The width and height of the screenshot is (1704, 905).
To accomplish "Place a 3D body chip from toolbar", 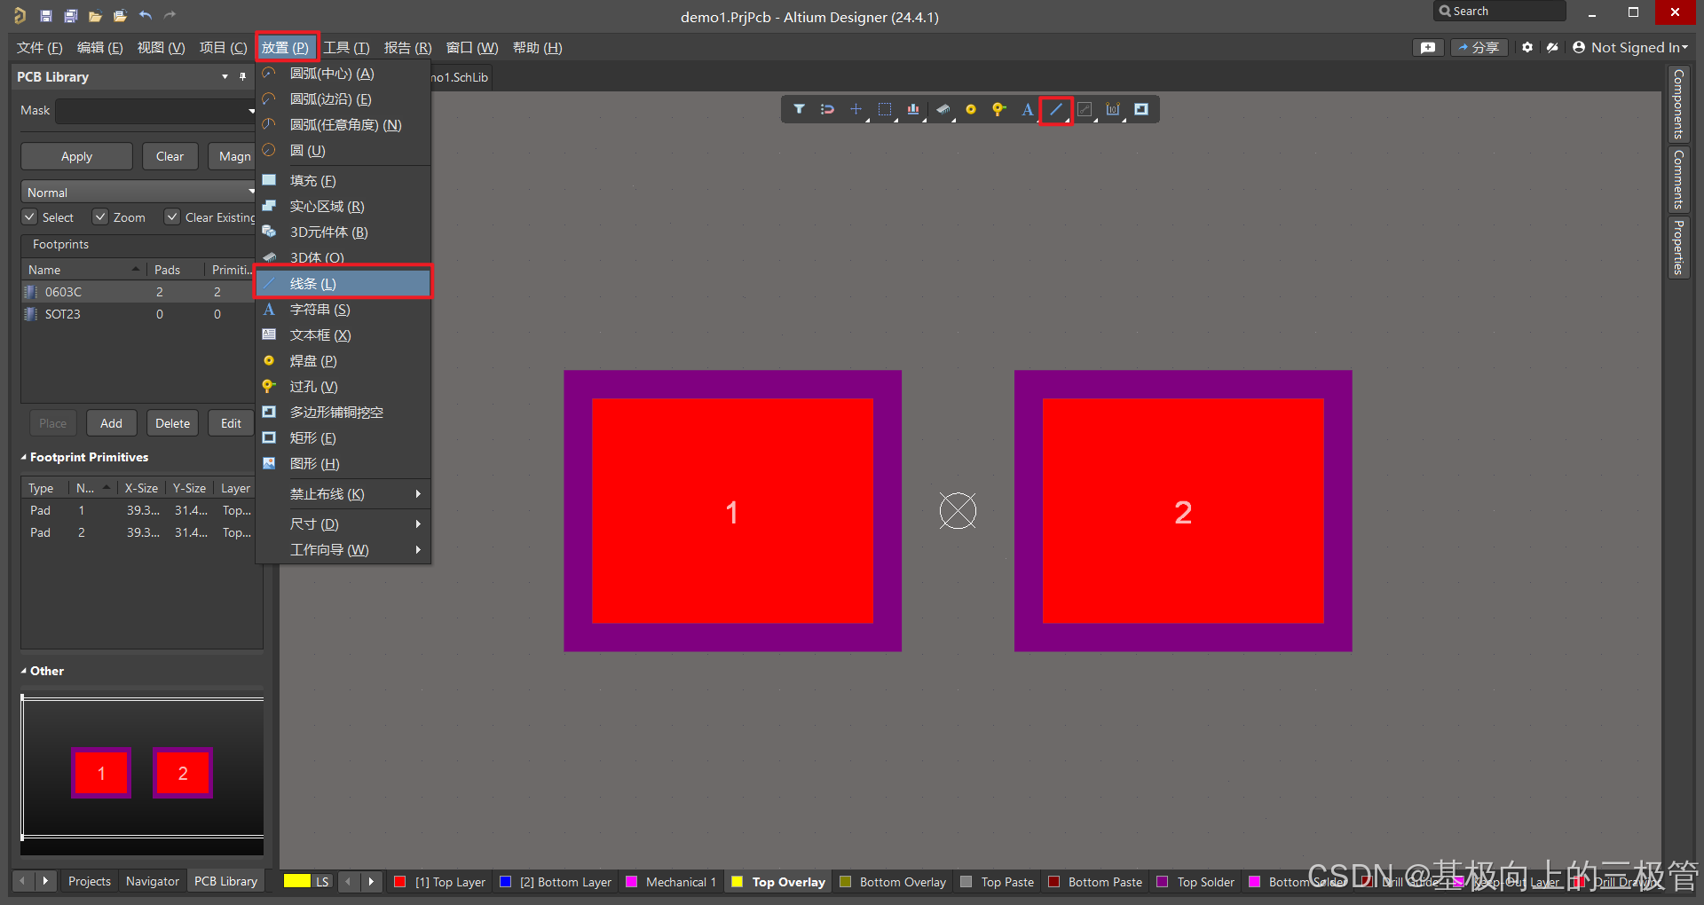I will click(943, 109).
